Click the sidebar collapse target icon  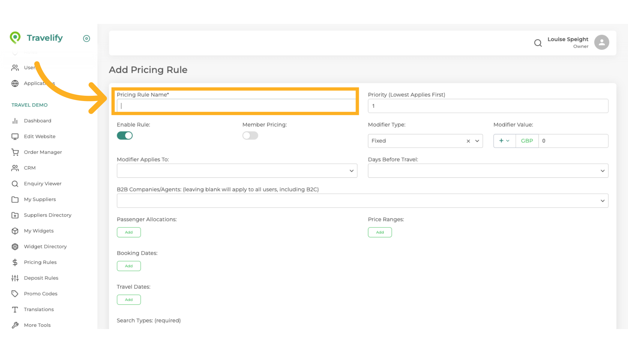[86, 39]
